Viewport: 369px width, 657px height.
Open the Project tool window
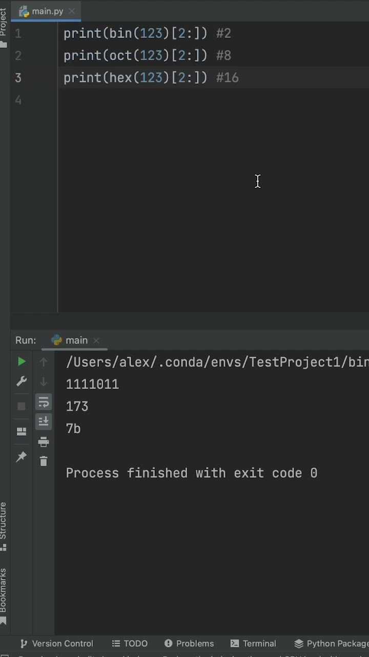point(4,27)
